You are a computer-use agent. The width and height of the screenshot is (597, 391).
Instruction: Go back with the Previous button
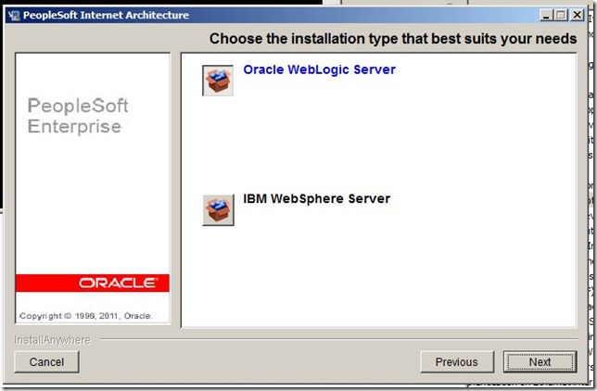(x=456, y=361)
